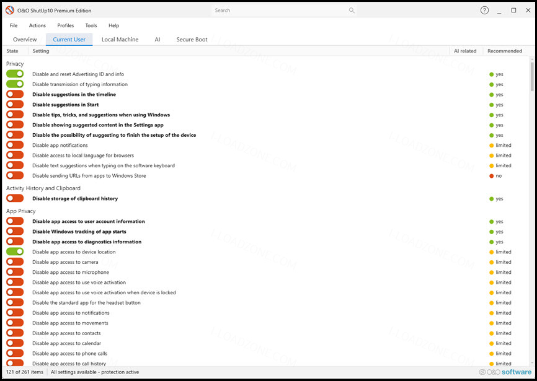Image resolution: width=537 pixels, height=381 pixels.
Task: Select 'Disable sending URLs from apps to Windows Store'
Action: coord(89,175)
